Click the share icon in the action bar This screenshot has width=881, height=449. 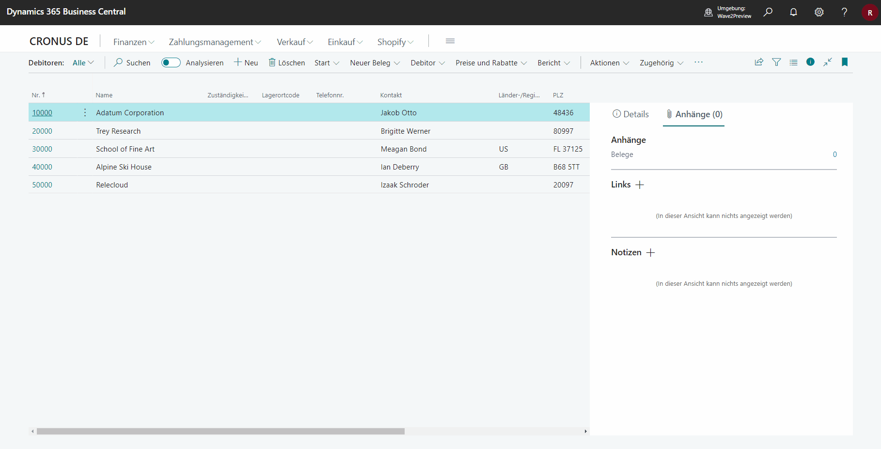[759, 62]
